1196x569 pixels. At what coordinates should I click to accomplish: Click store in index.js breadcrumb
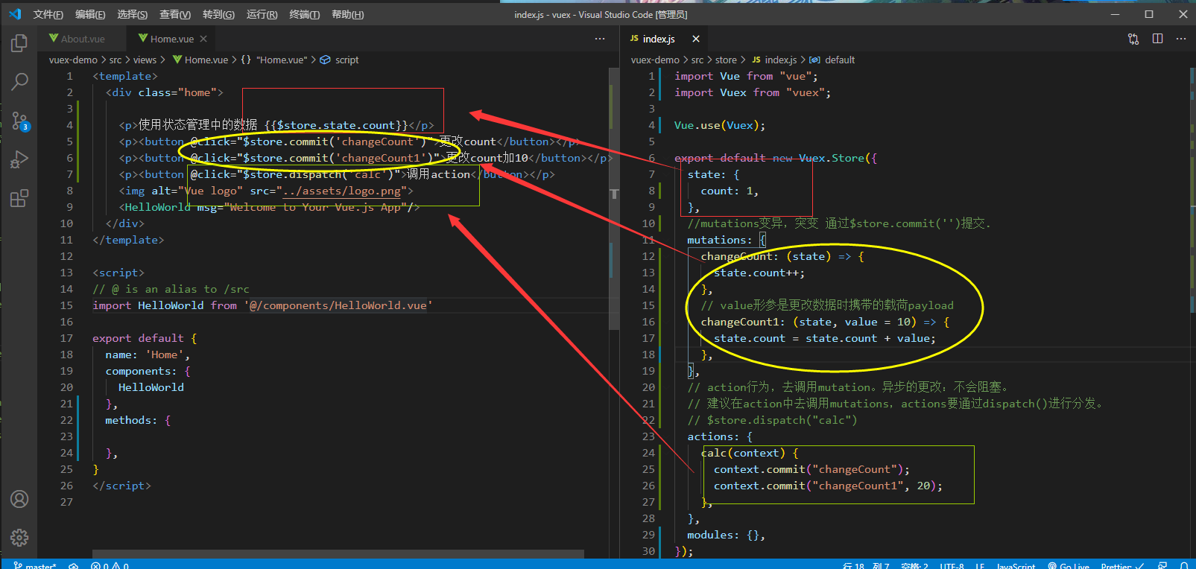click(726, 60)
